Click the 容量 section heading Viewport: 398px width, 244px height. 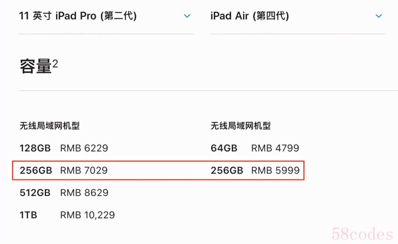coord(36,67)
